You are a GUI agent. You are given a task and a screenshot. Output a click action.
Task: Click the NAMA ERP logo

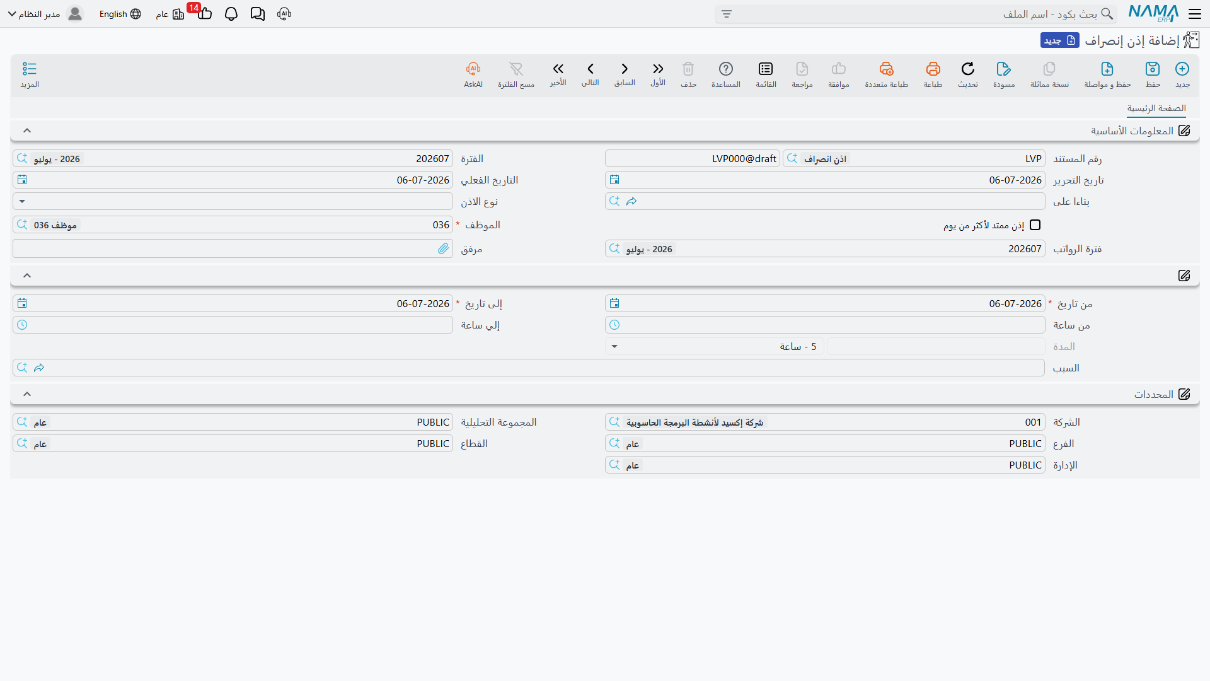1153,13
